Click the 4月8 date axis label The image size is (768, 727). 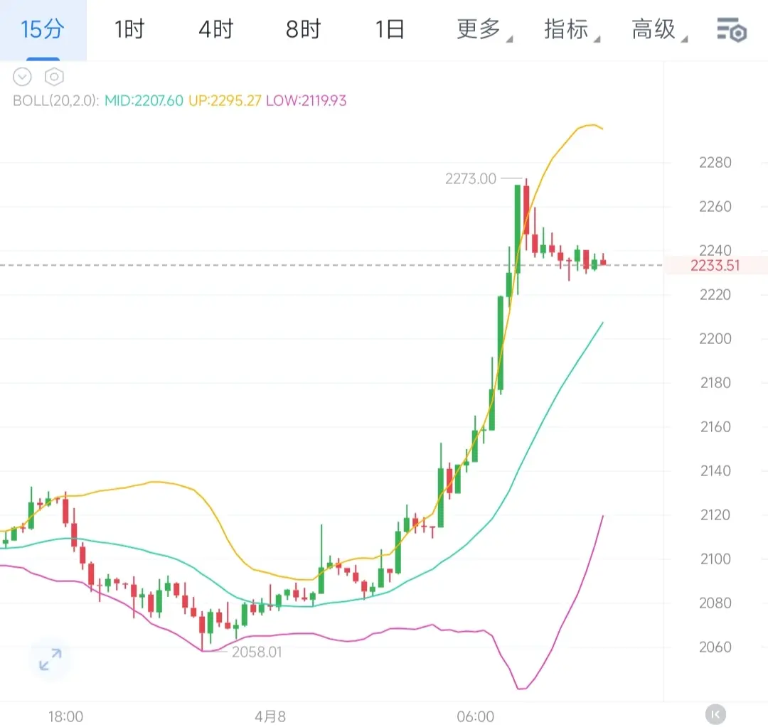pyautogui.click(x=270, y=717)
